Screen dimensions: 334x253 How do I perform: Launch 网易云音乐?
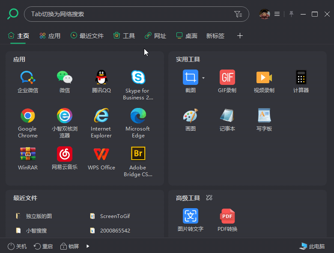pos(65,158)
